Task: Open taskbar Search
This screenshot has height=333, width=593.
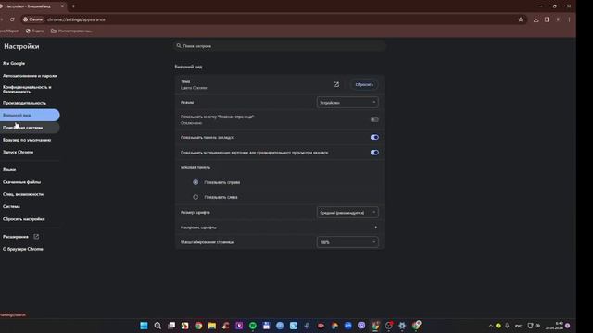Action: click(158, 326)
